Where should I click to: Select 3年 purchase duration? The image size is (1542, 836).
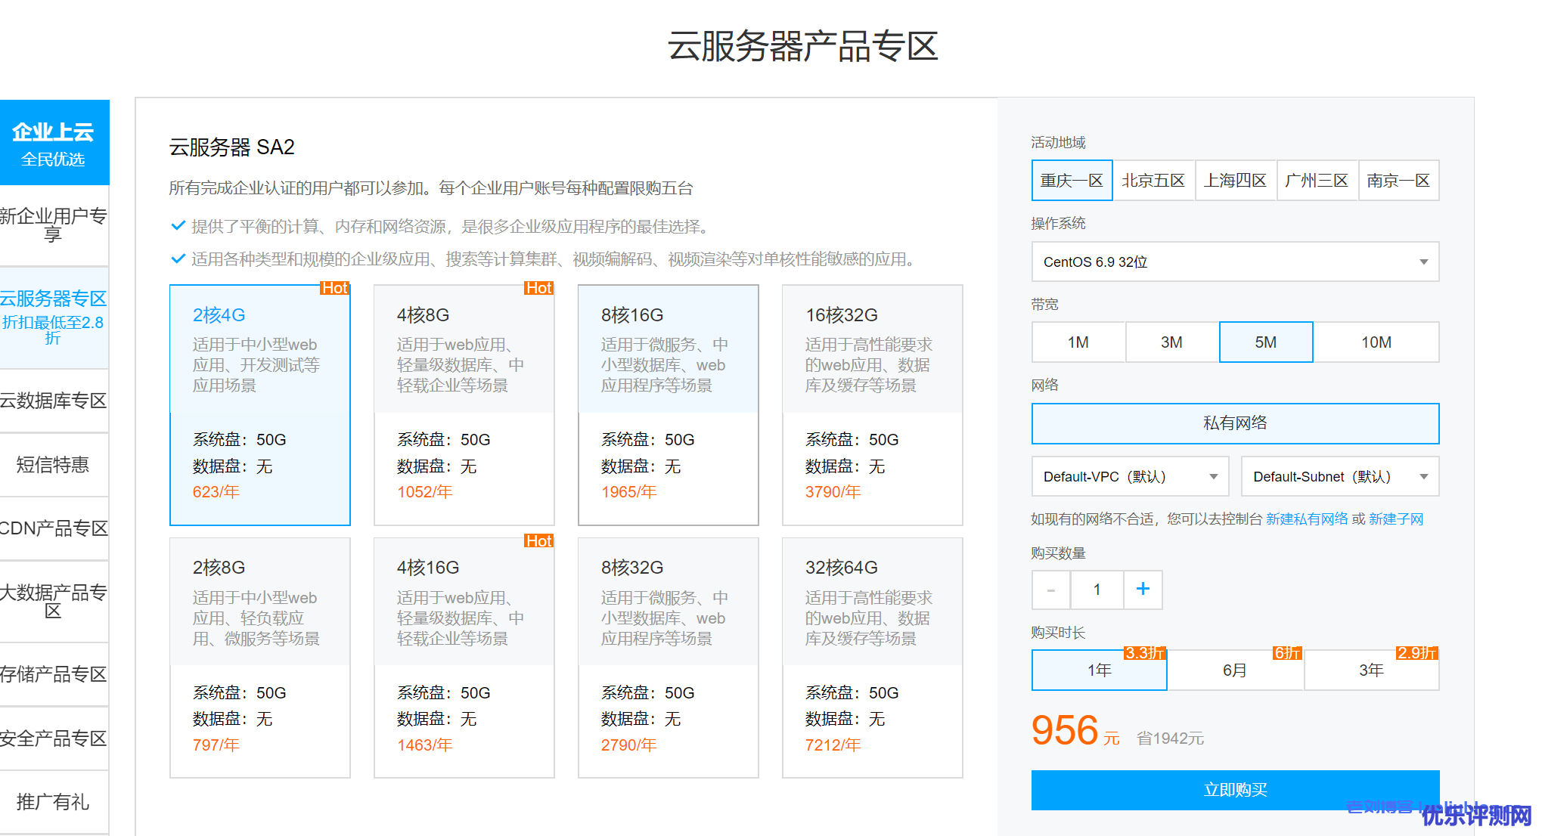tap(1371, 670)
